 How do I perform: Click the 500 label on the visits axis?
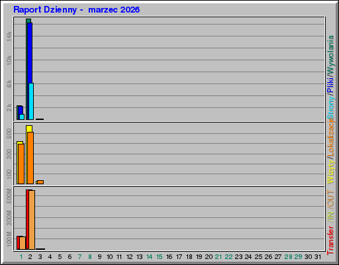click(9, 134)
